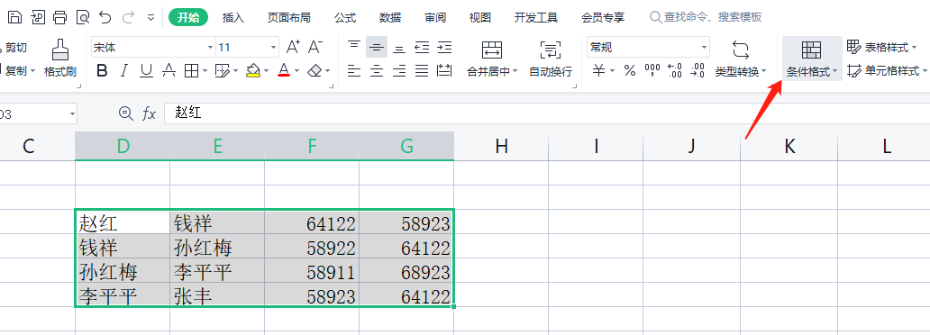Open the 常规 number format dropdown
Image resolution: width=930 pixels, height=335 pixels.
(x=704, y=48)
